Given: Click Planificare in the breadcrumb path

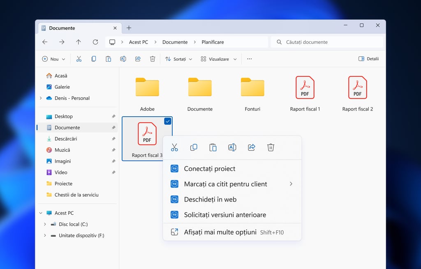Looking at the screenshot, I should (x=213, y=42).
